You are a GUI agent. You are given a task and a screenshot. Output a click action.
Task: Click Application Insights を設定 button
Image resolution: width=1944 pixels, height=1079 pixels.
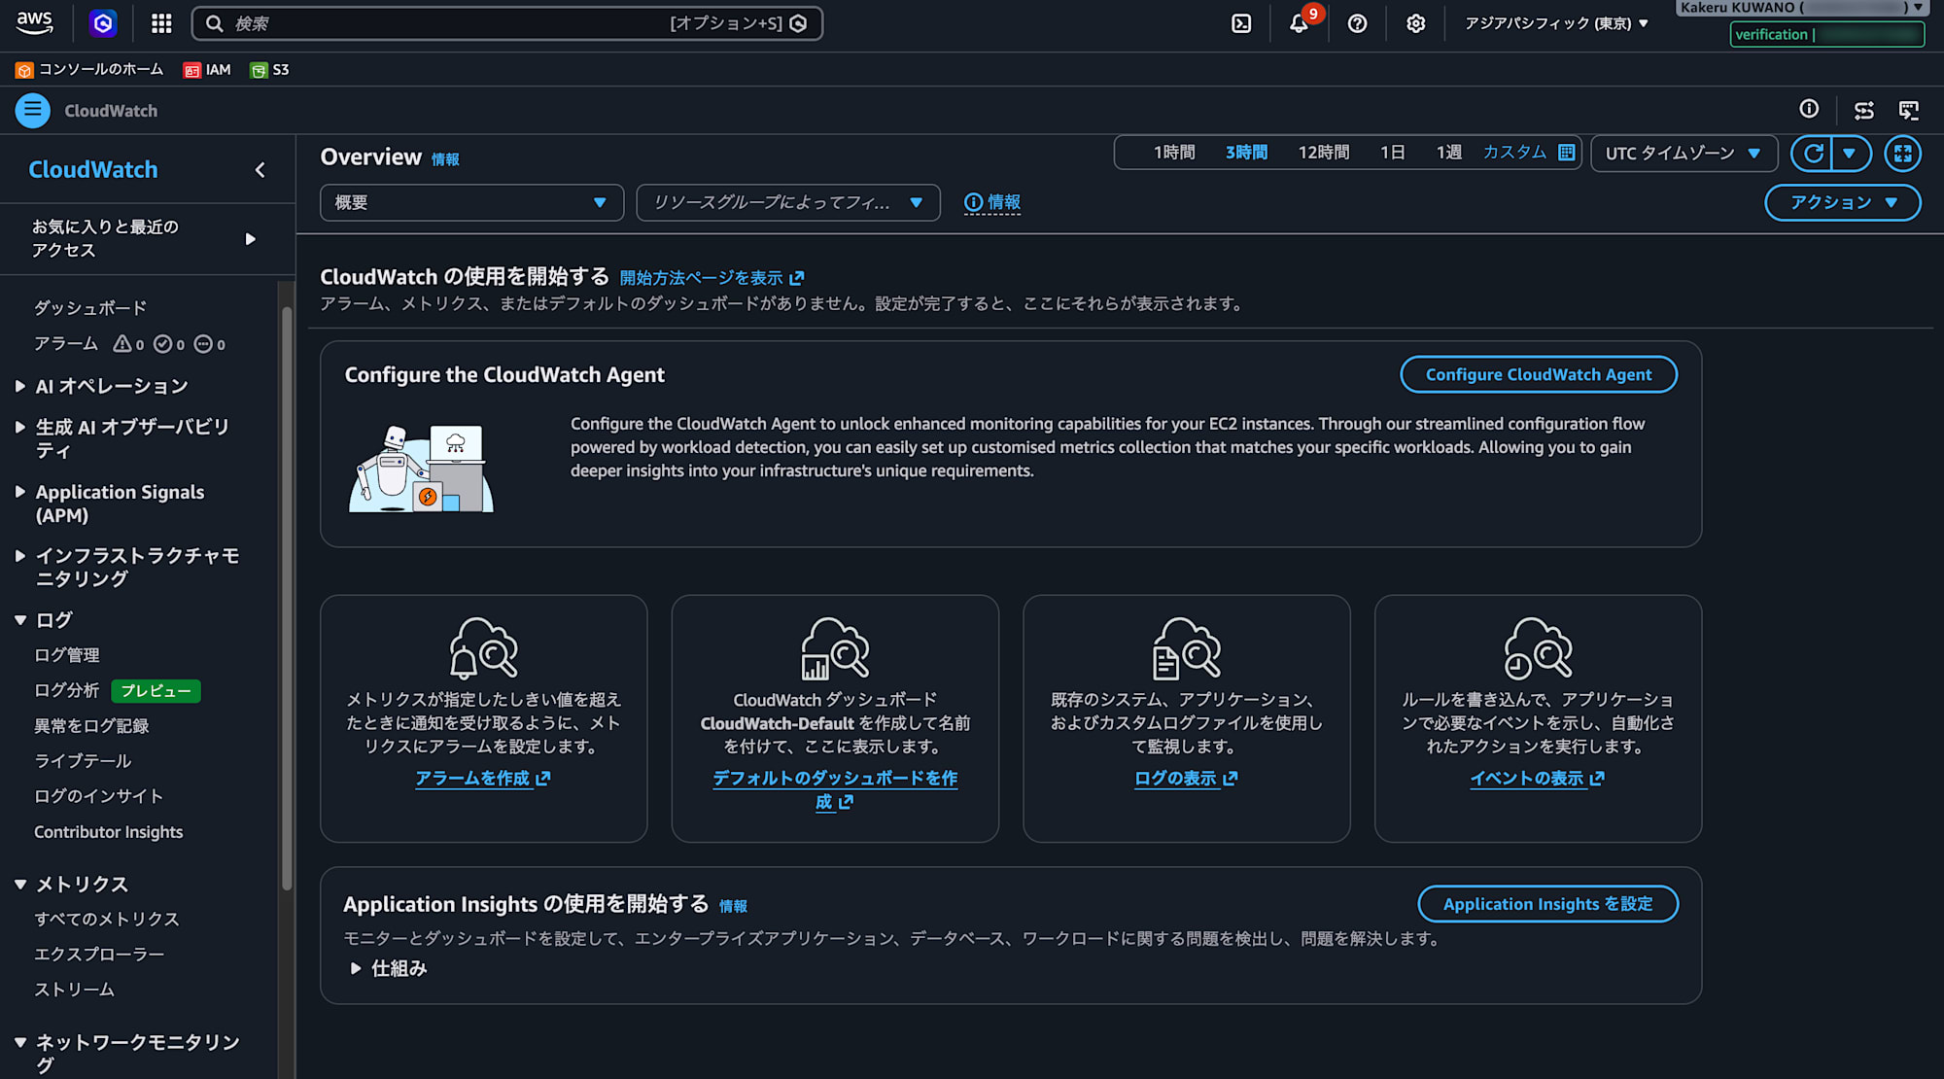pyautogui.click(x=1547, y=904)
